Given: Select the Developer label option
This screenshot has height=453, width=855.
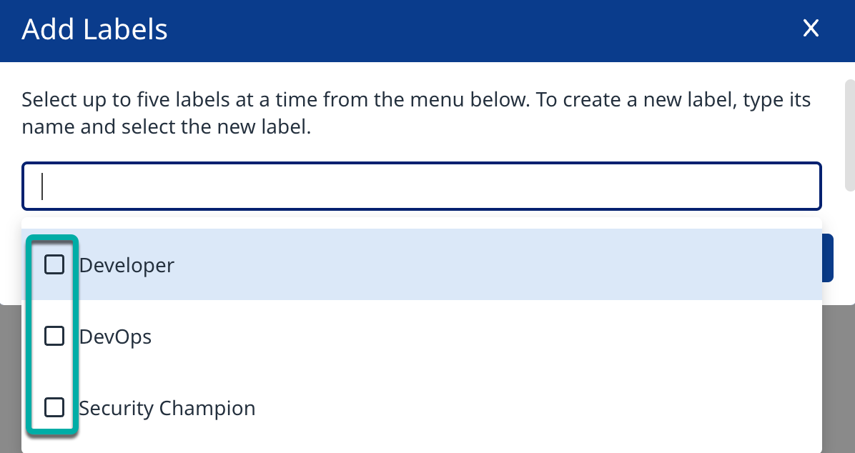Looking at the screenshot, I should [127, 266].
